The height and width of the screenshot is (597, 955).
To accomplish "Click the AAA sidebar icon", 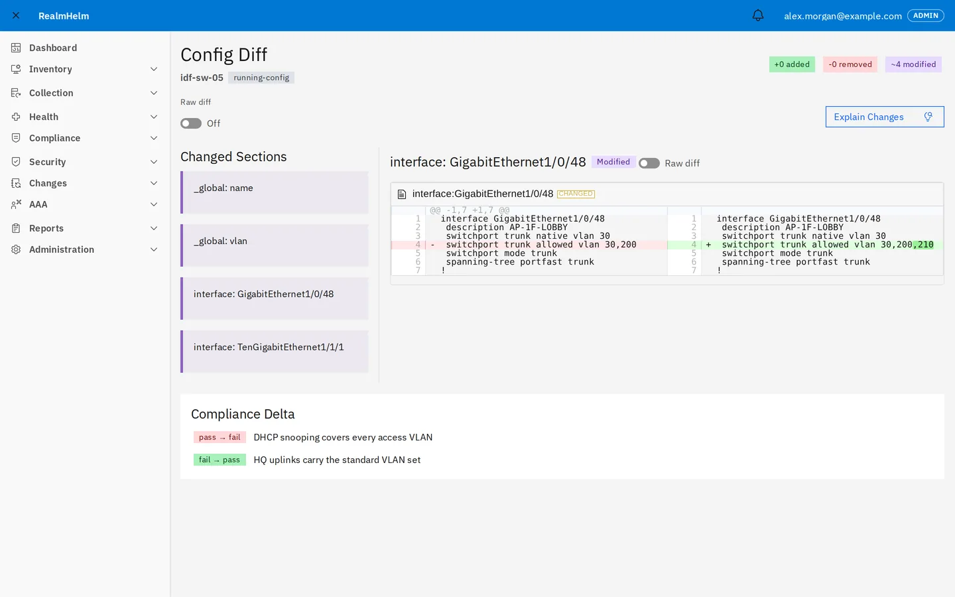I will 16,204.
